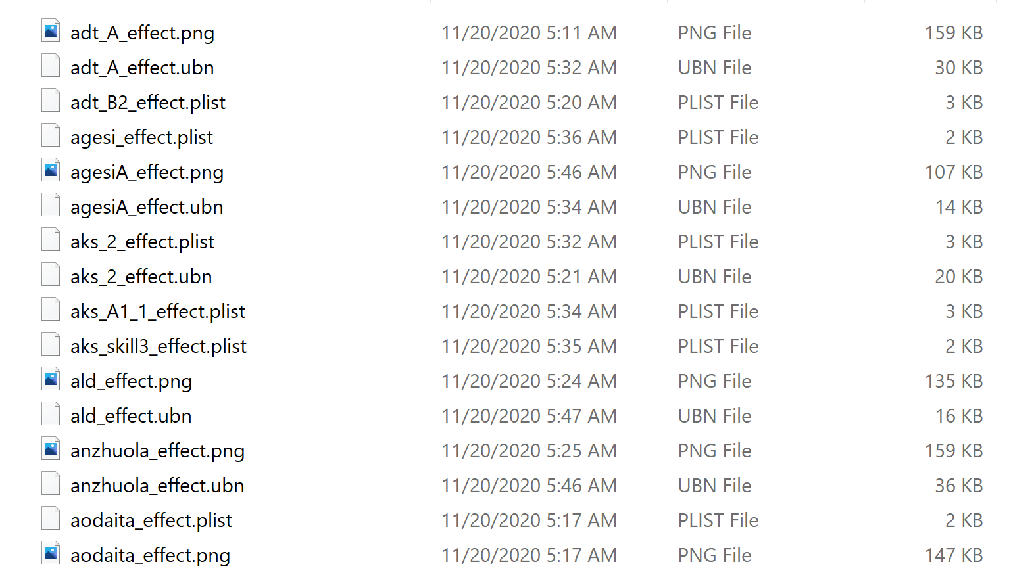Click the 107 KB size value
Image resolution: width=1011 pixels, height=575 pixels.
(x=954, y=172)
